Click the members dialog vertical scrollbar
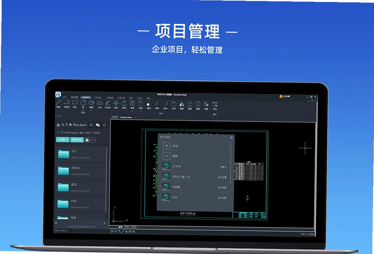 [x=230, y=163]
